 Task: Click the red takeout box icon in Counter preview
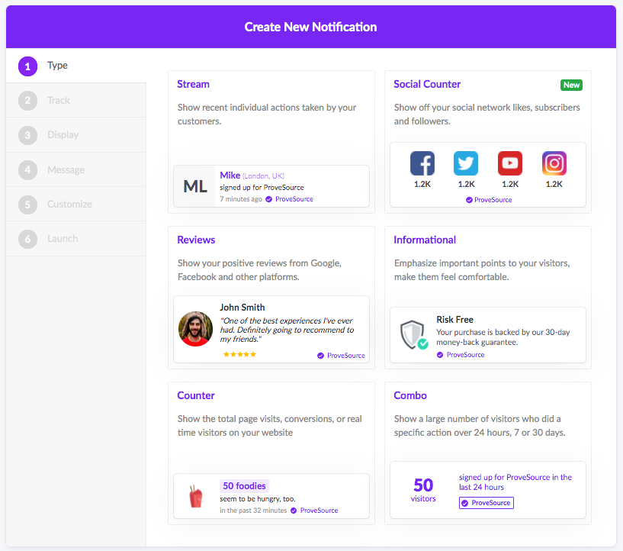pos(195,496)
